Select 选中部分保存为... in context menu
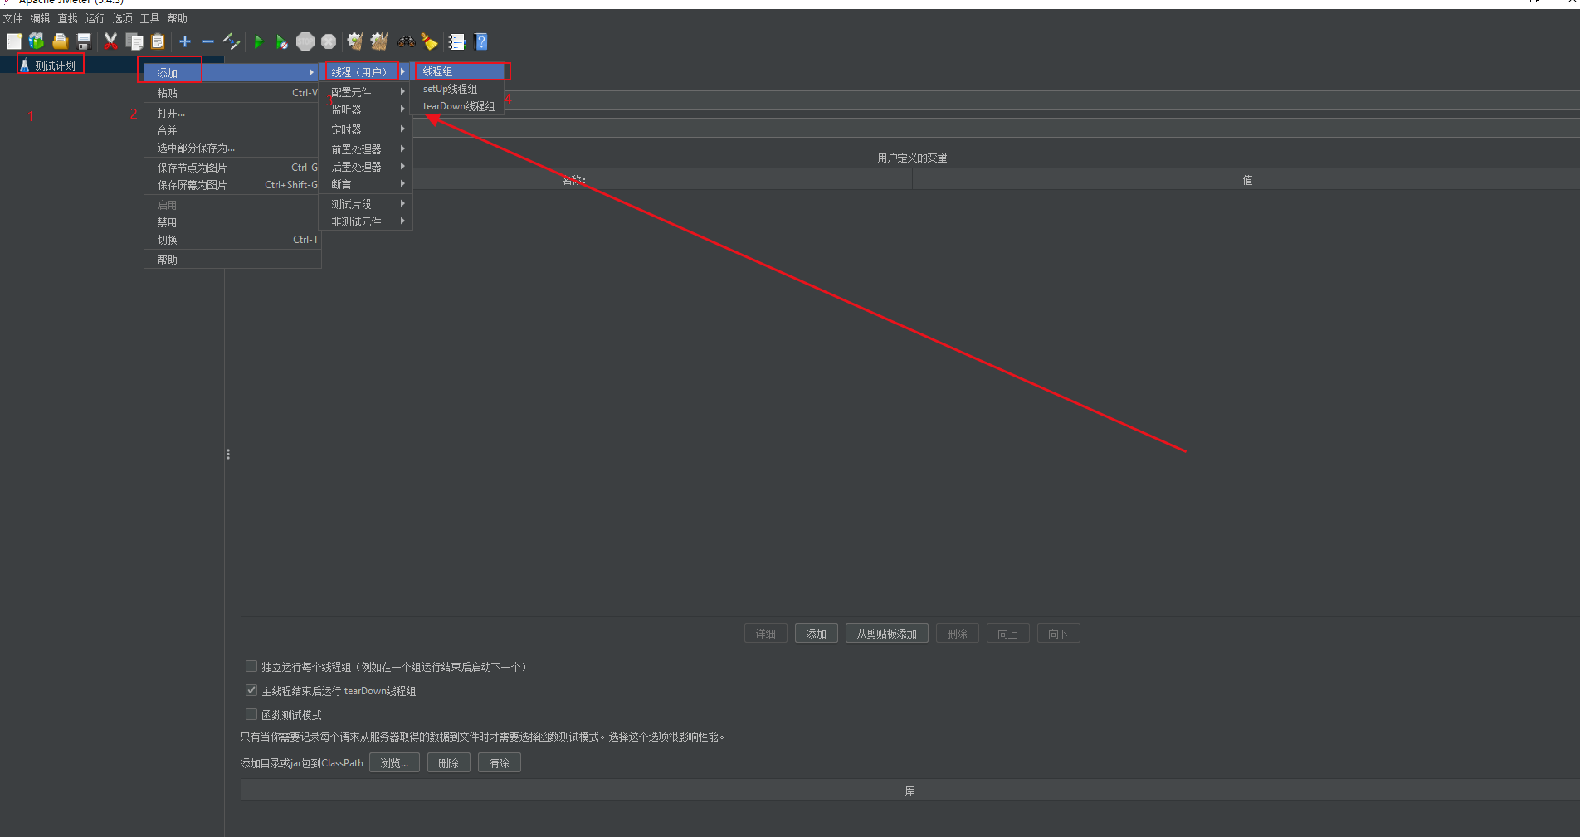1580x837 pixels. (232, 148)
